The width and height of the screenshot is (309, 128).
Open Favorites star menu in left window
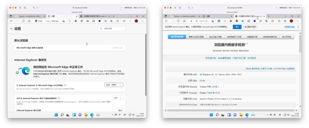[x=124, y=21]
